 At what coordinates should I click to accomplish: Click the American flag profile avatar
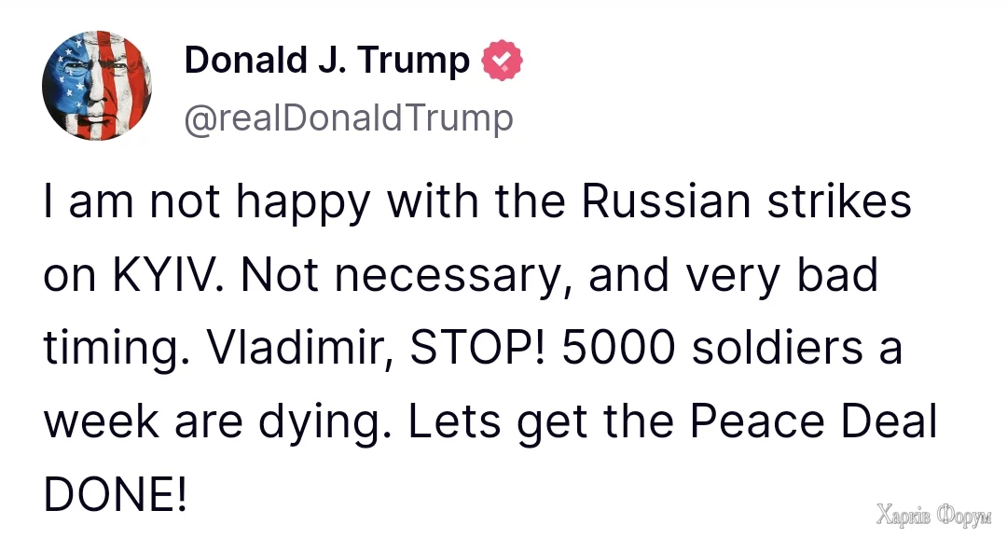click(x=96, y=85)
